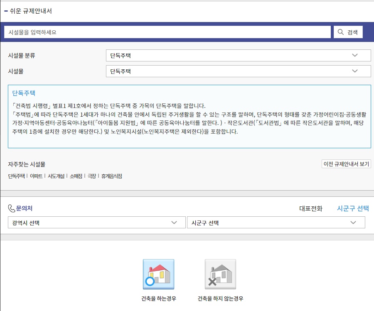Choose 사도개설 quick link
The height and width of the screenshot is (311, 374).
pos(56,176)
